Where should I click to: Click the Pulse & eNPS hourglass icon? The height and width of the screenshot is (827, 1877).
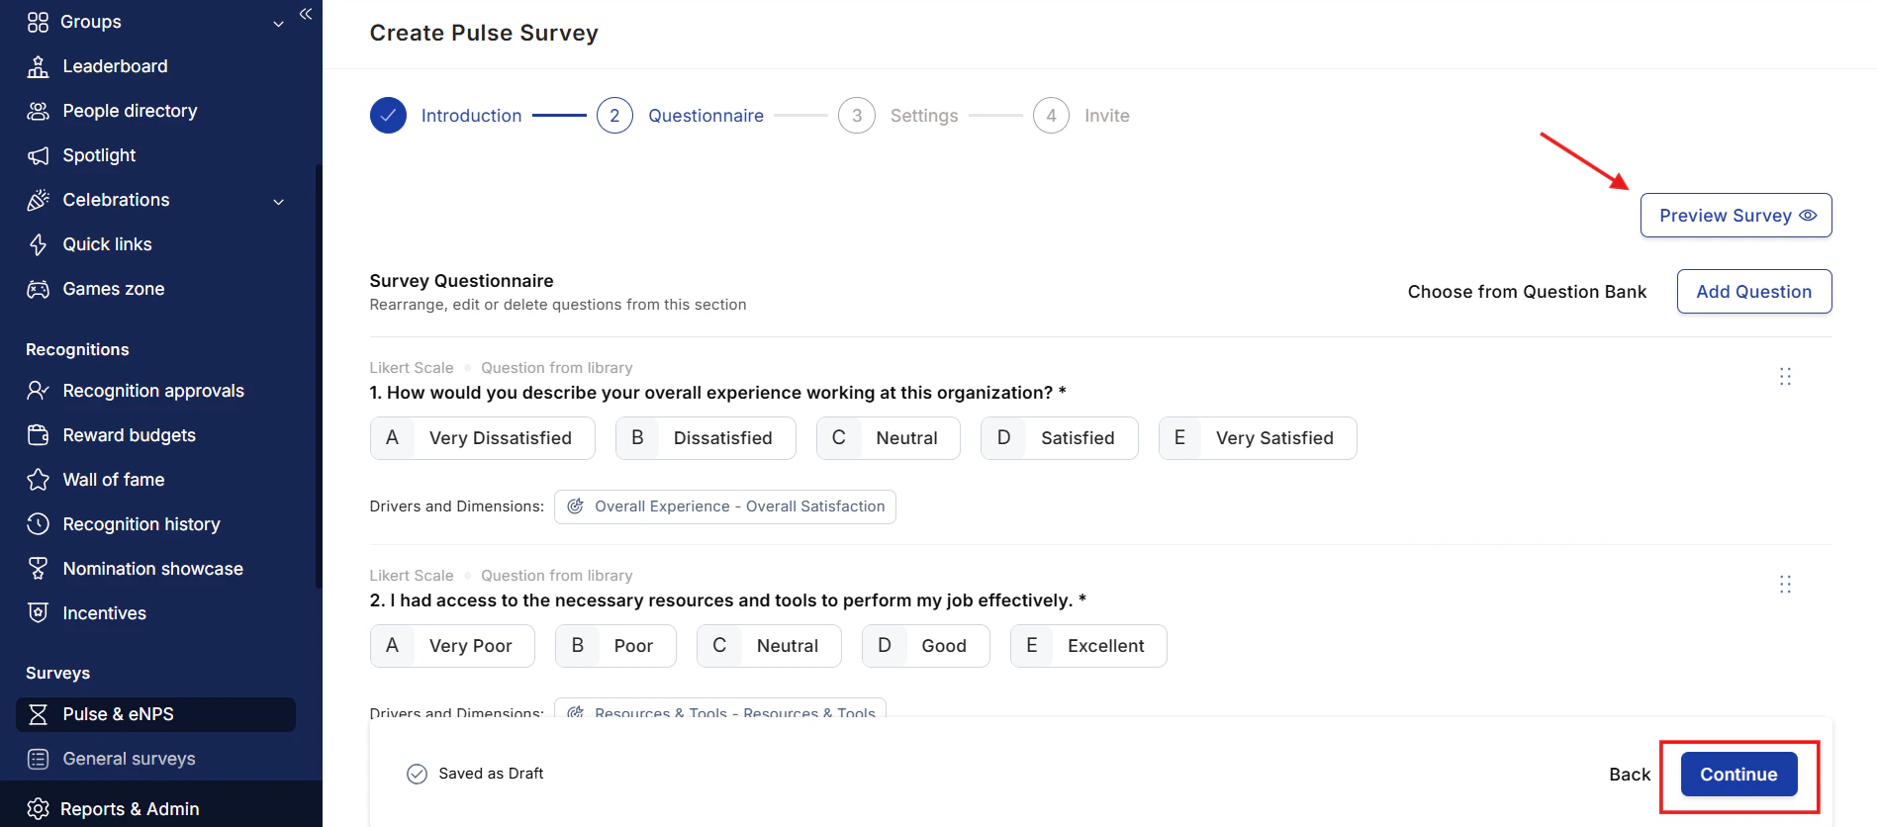38,714
